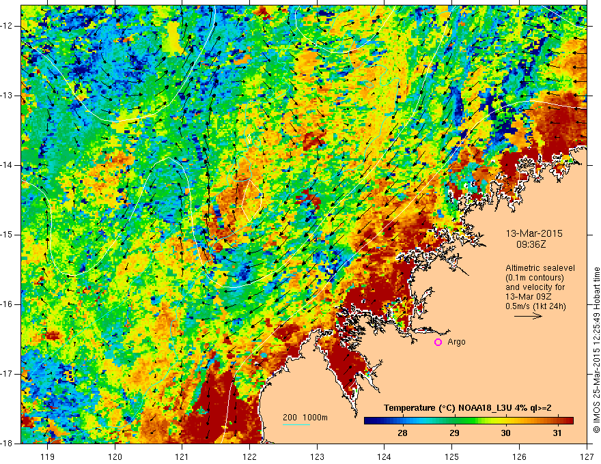
Task: Click the longitude 125 axis label
Action: coord(452,456)
